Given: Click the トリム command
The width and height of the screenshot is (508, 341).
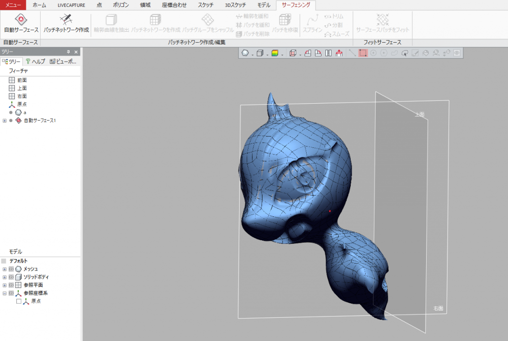Looking at the screenshot, I should (334, 16).
